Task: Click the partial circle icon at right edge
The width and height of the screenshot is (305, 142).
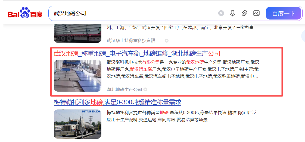Action: coord(303,36)
